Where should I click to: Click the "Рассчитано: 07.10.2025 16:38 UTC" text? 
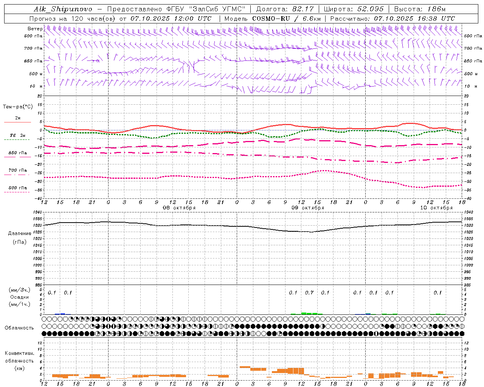click(x=392, y=19)
